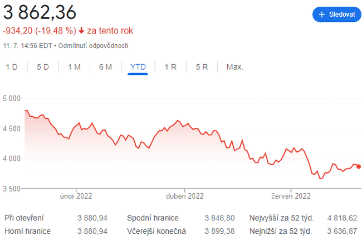Select the 1 D time range tab
The image size is (362, 240).
tap(12, 67)
